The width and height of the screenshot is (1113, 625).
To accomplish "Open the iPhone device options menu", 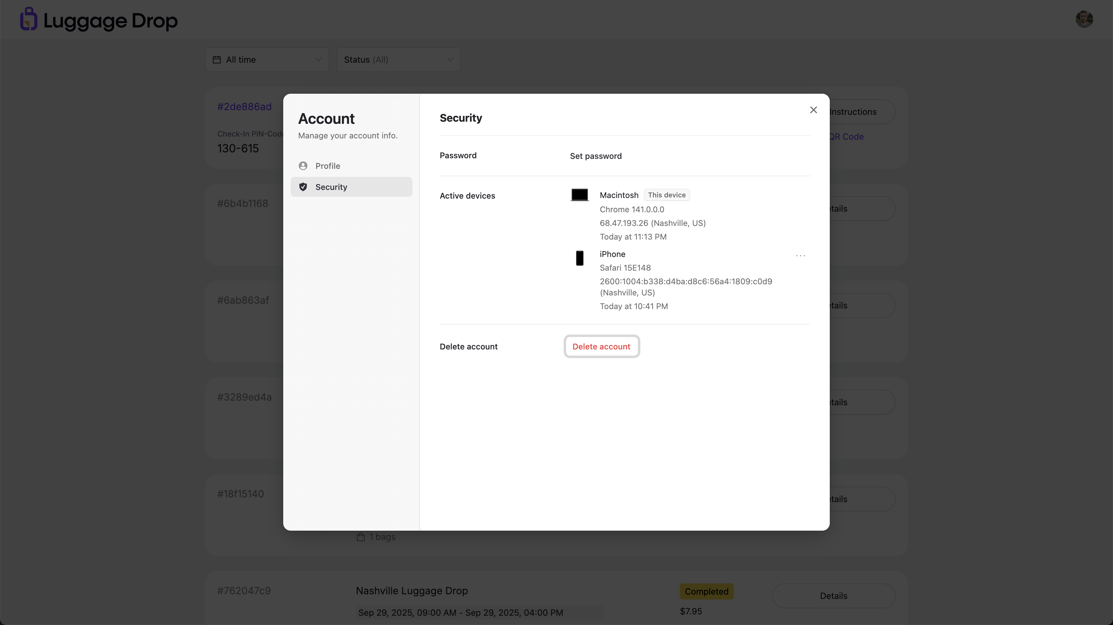I will pos(800,255).
